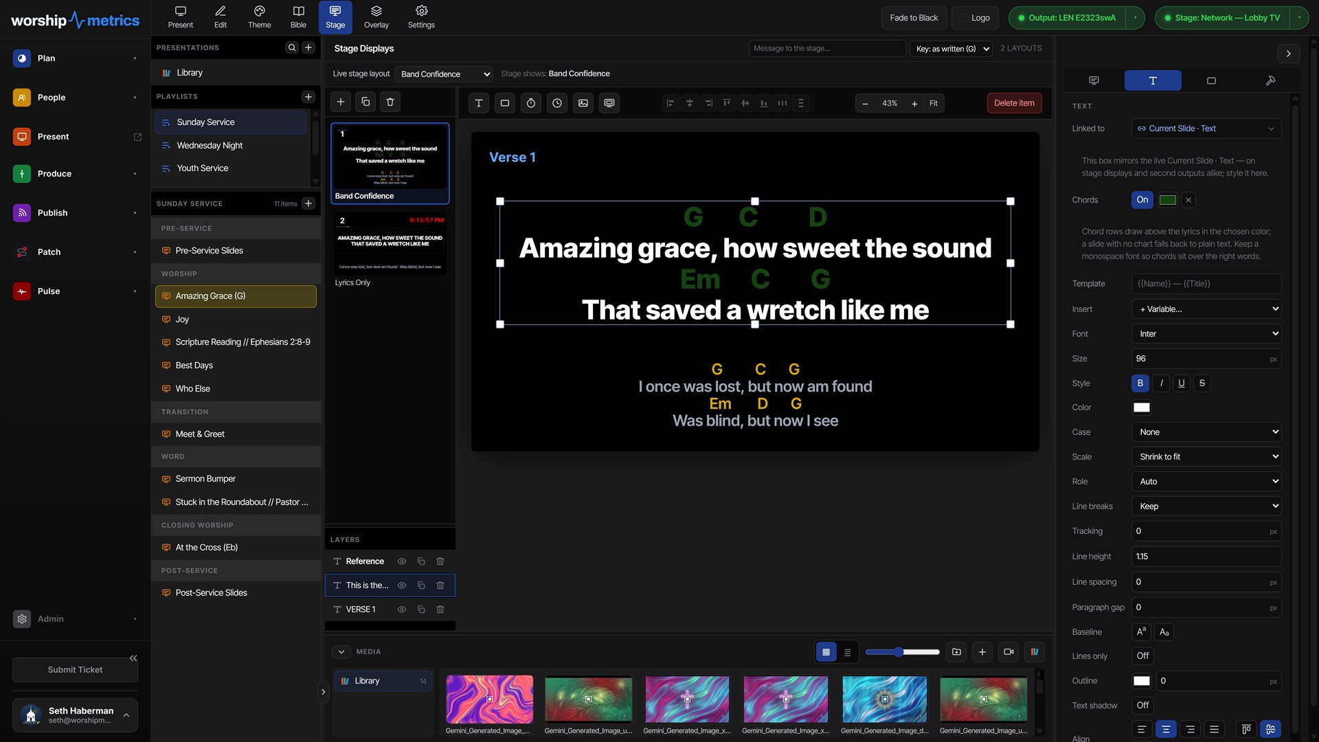The width and height of the screenshot is (1319, 742).
Task: Align text center in text panel
Action: click(1166, 730)
